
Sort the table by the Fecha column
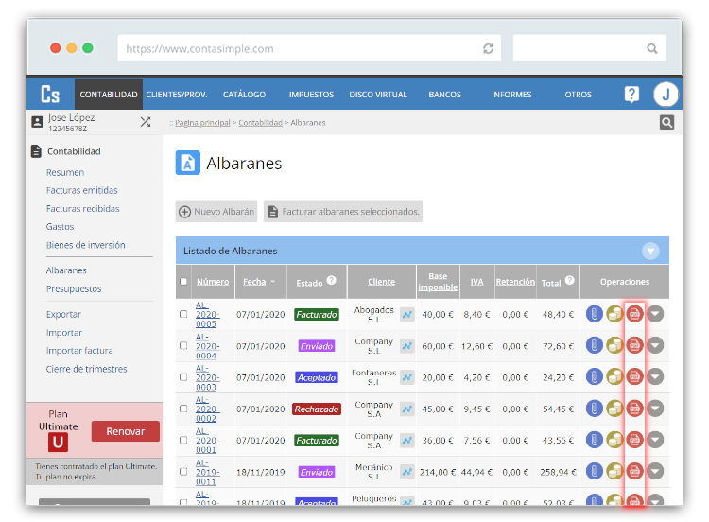(254, 282)
